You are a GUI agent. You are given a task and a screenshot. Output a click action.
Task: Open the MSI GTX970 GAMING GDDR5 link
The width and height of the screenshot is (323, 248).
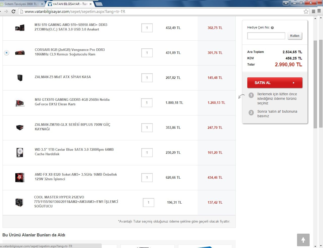tap(72, 102)
